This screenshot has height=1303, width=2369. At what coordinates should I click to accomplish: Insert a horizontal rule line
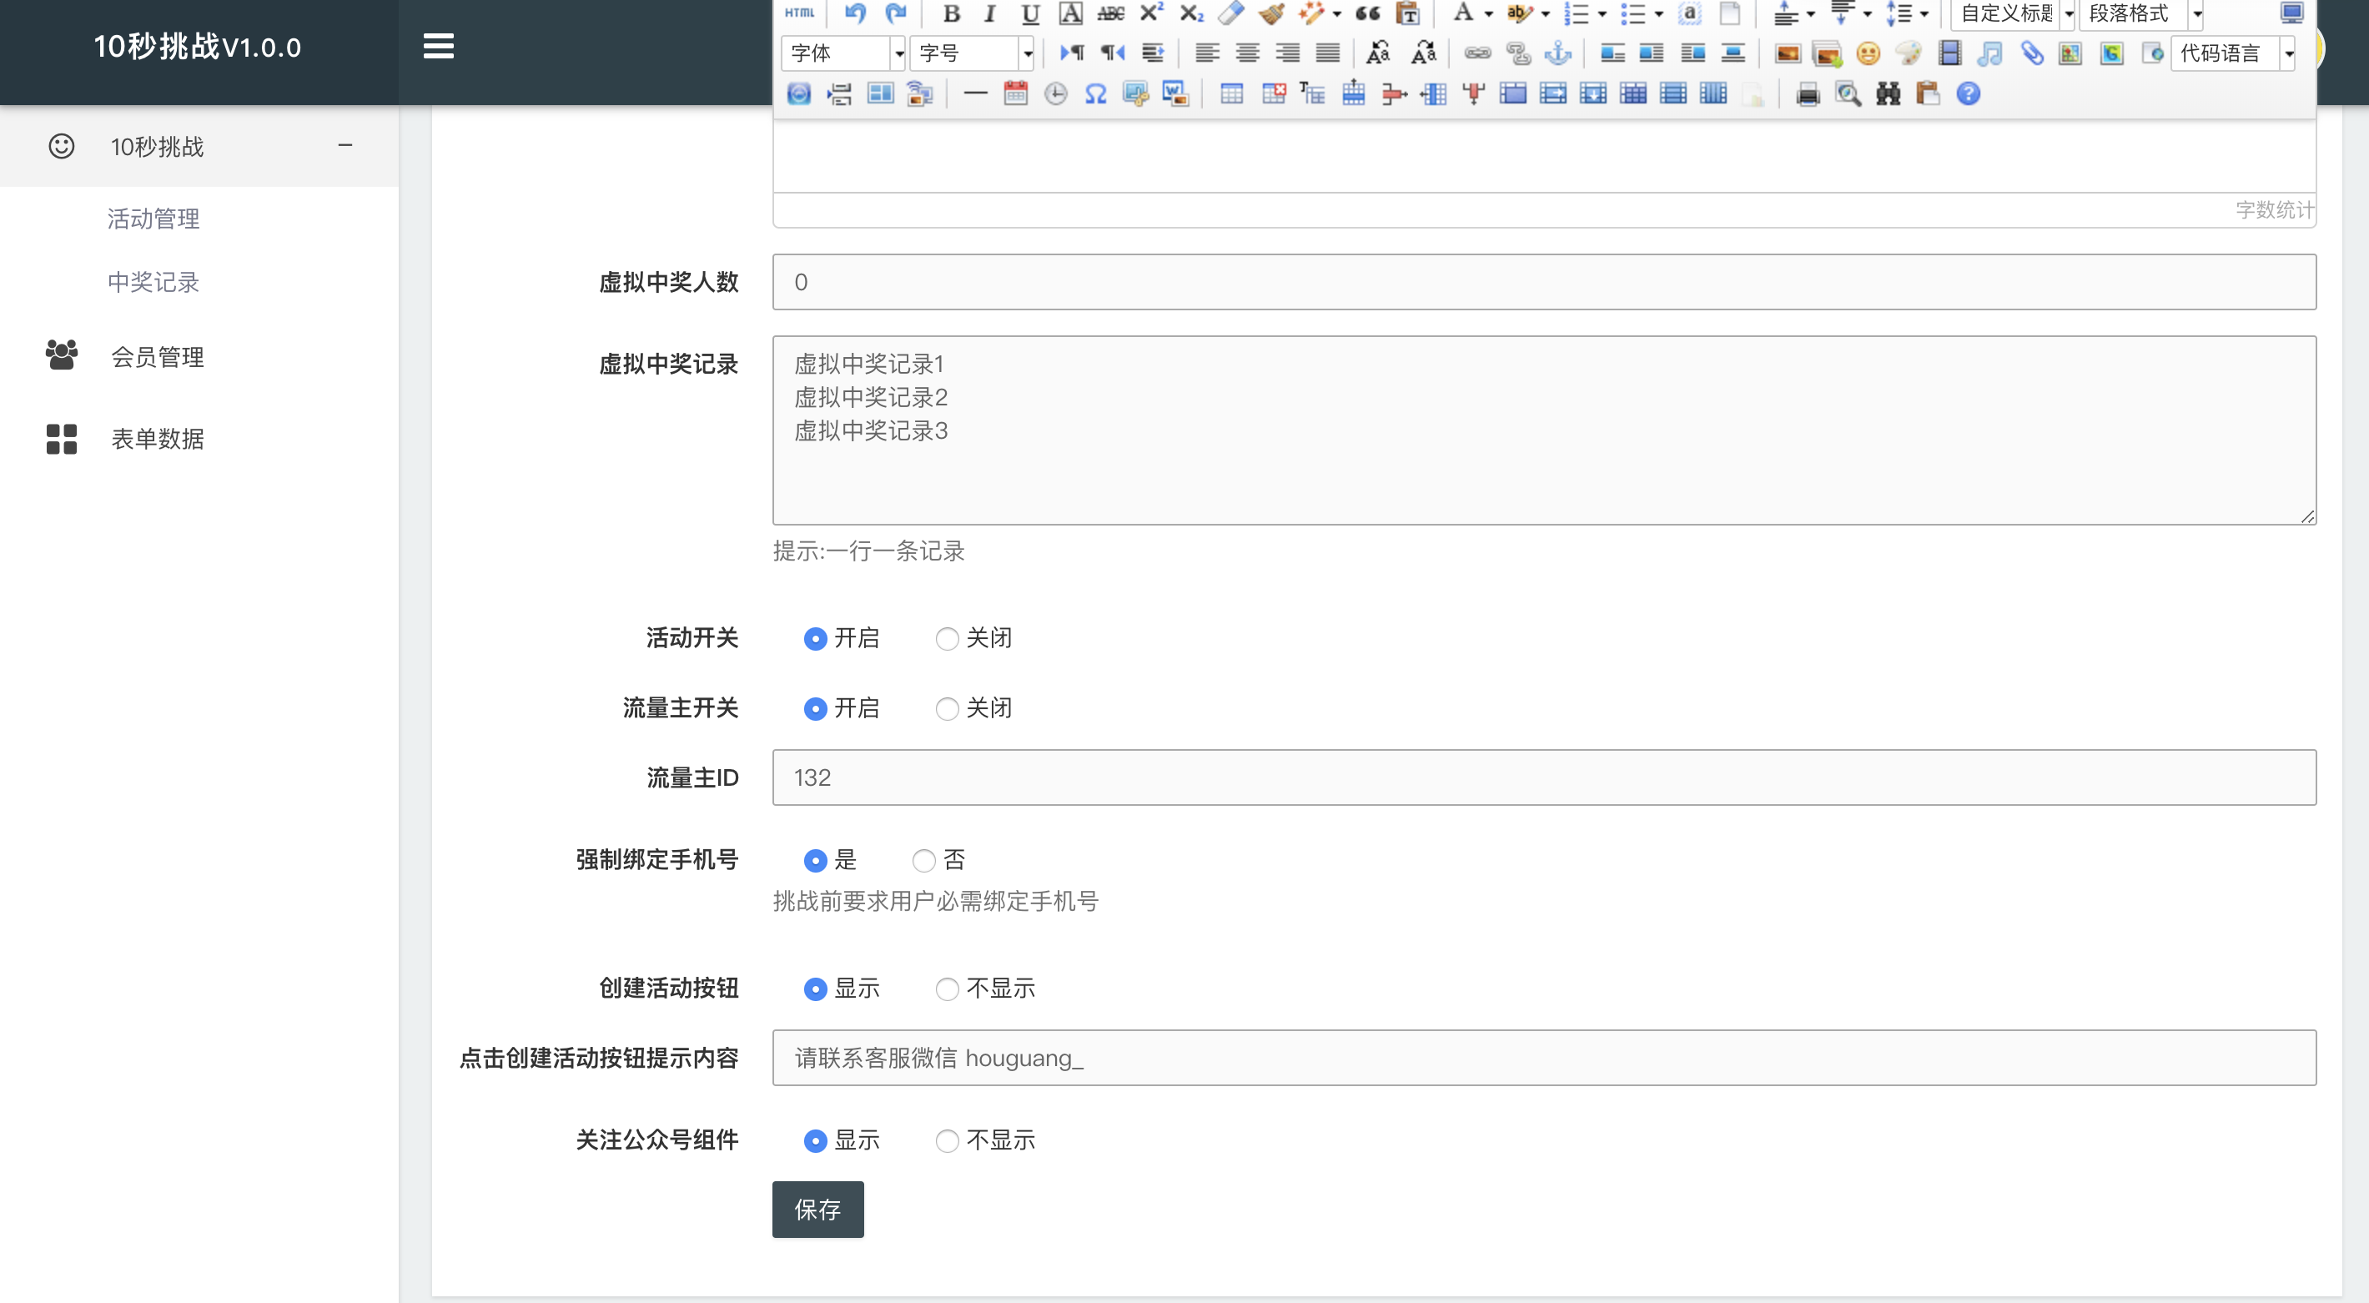(x=975, y=93)
